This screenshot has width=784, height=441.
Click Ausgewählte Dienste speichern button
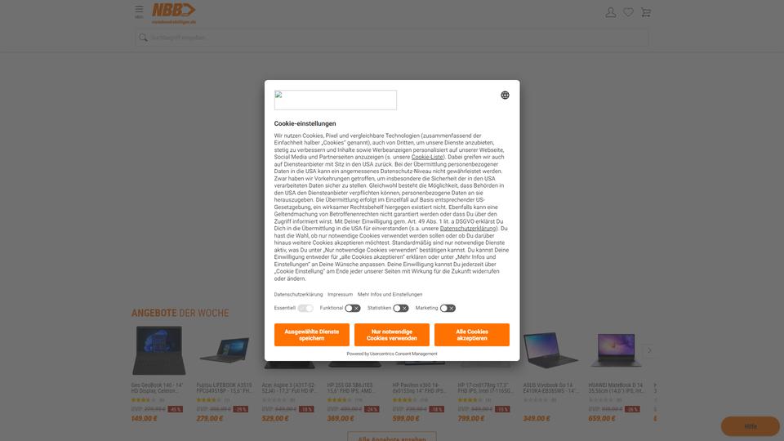click(x=311, y=335)
